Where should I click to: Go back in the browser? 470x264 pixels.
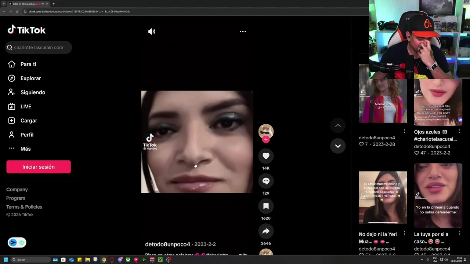4,11
